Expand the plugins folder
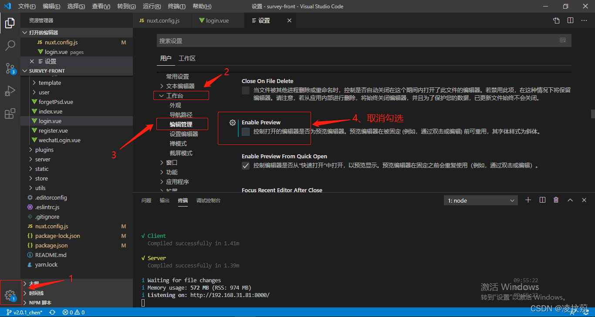 [x=44, y=150]
